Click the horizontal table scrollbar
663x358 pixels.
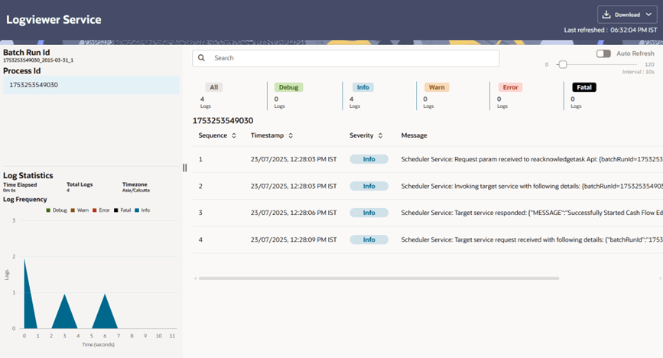click(379, 278)
